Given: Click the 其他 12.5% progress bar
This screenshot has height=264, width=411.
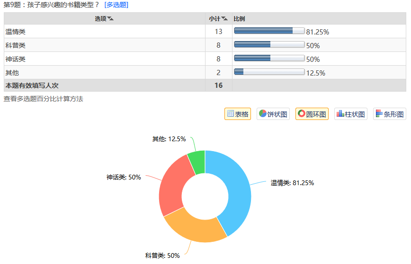Looking at the screenshot, I should tap(269, 71).
